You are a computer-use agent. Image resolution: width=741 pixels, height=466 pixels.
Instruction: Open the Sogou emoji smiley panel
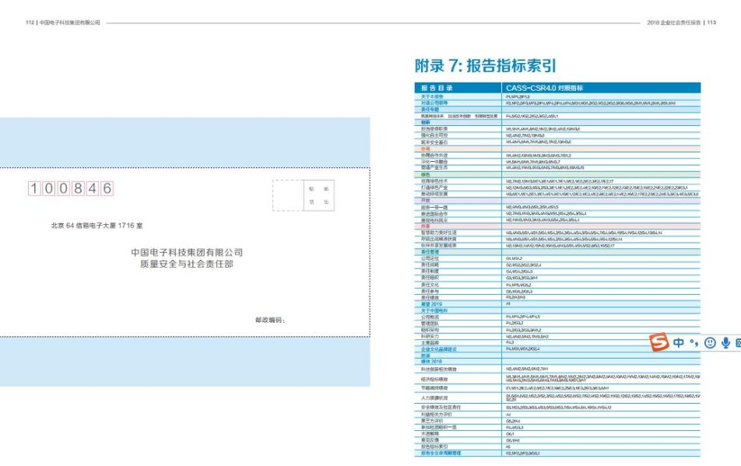pyautogui.click(x=710, y=343)
